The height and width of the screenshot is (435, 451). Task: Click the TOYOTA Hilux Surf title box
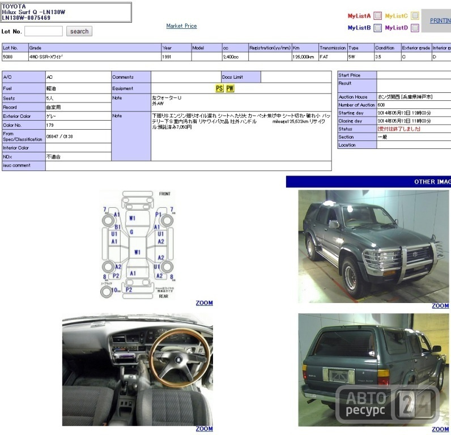coord(66,12)
